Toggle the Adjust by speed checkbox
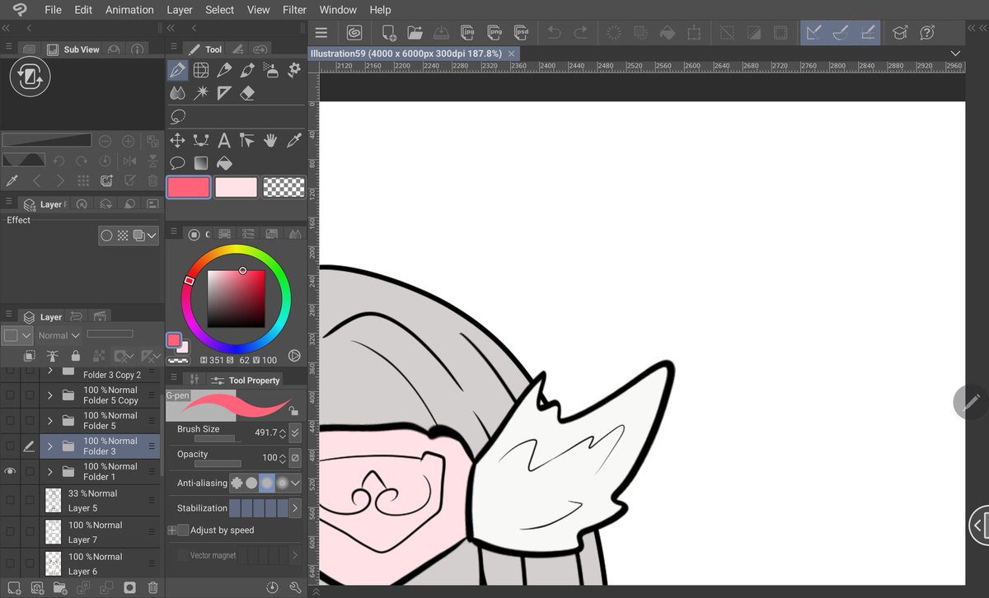Viewport: 989px width, 598px height. (x=183, y=530)
